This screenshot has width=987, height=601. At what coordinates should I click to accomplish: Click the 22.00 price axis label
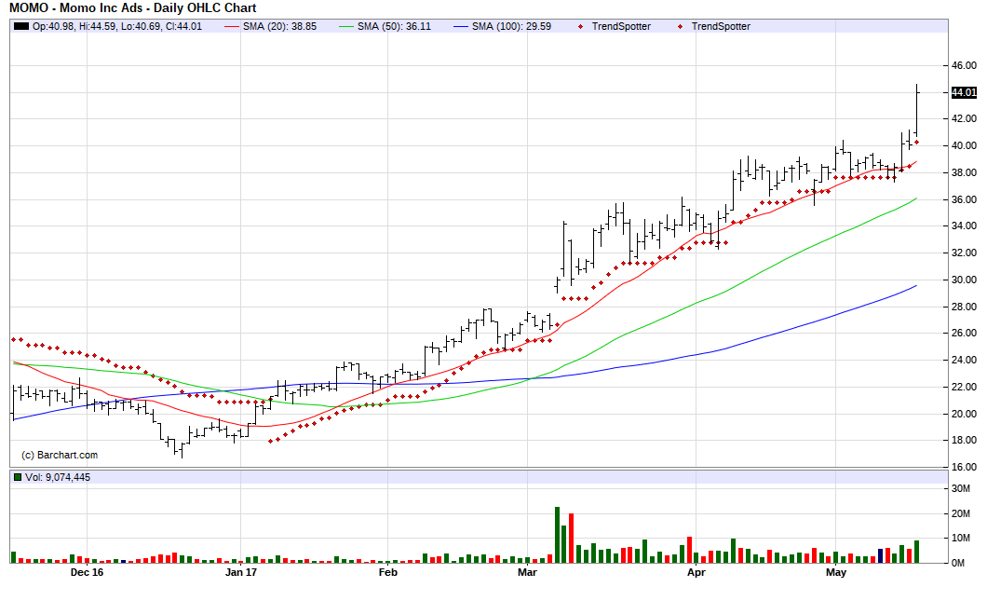click(x=964, y=387)
